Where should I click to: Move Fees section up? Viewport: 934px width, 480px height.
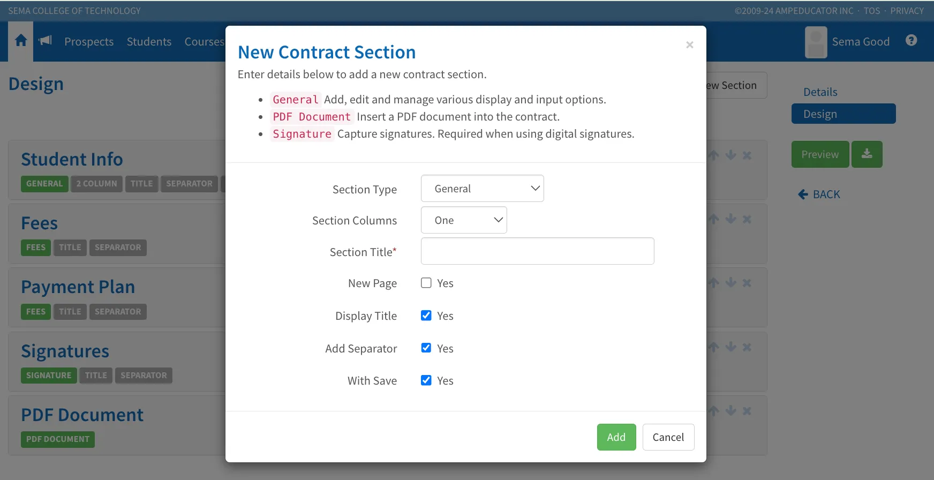714,219
